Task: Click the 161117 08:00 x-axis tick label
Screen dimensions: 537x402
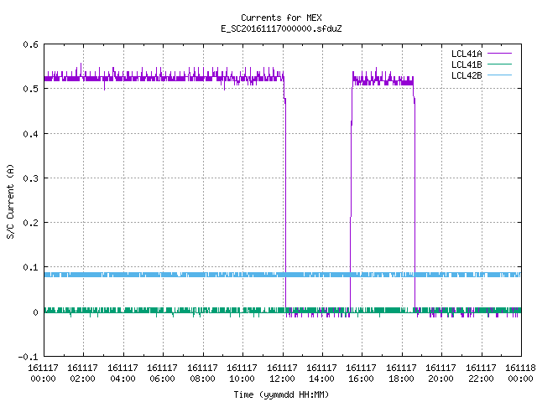Action: pos(202,374)
